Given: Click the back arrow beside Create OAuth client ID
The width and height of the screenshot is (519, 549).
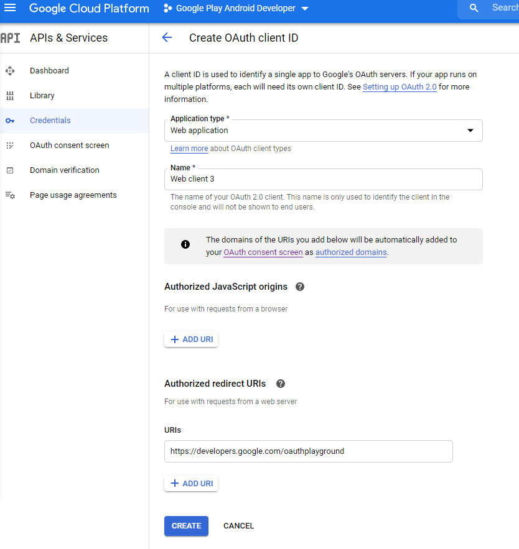Looking at the screenshot, I should 167,37.
